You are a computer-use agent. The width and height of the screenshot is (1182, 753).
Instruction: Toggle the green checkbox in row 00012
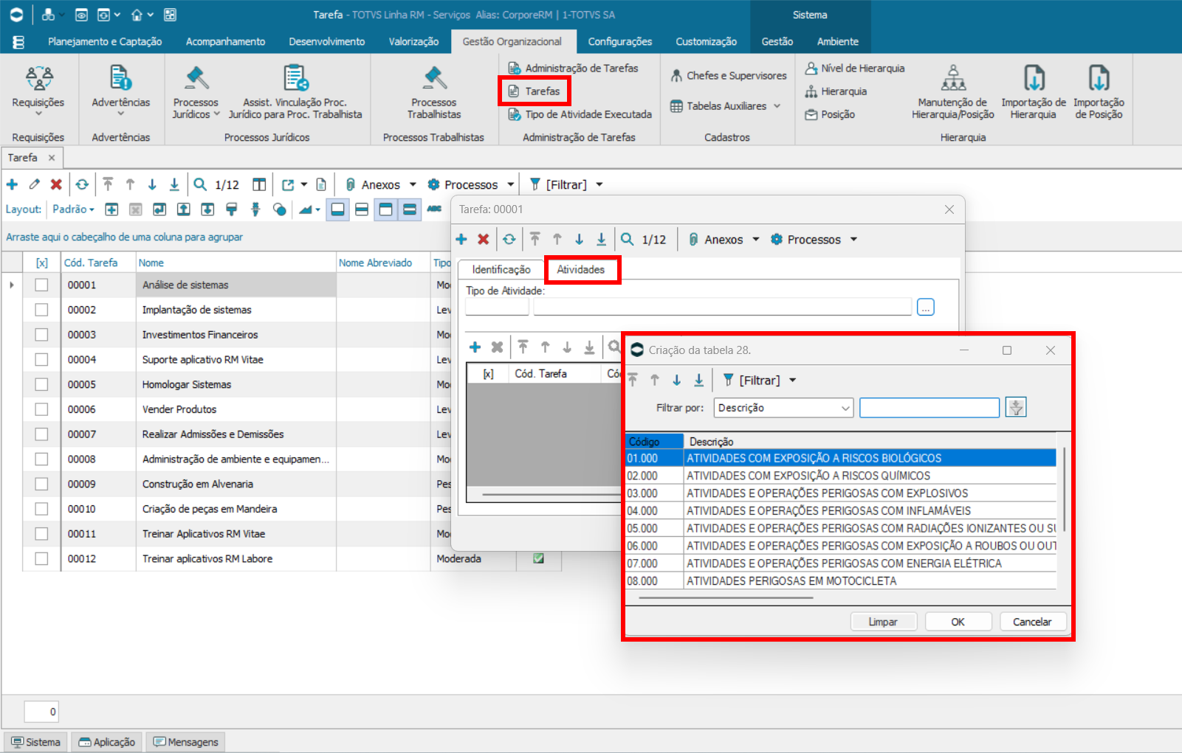click(x=539, y=558)
